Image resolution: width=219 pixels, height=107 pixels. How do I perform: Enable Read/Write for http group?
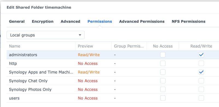(x=201, y=63)
